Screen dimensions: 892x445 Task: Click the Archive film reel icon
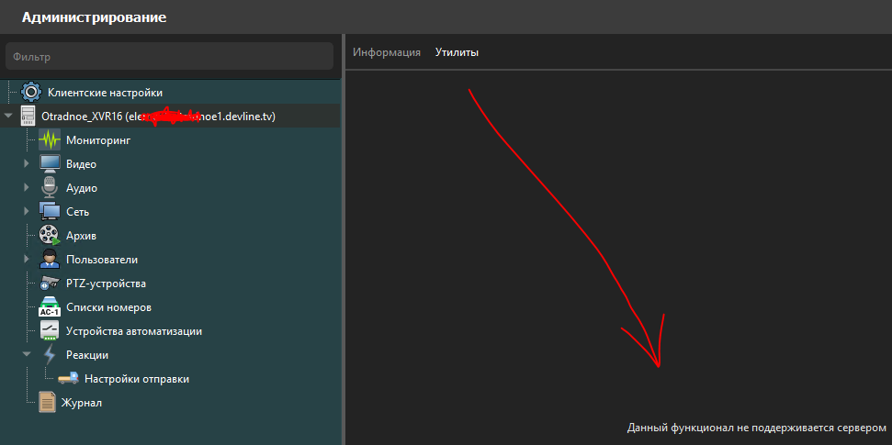coord(50,235)
